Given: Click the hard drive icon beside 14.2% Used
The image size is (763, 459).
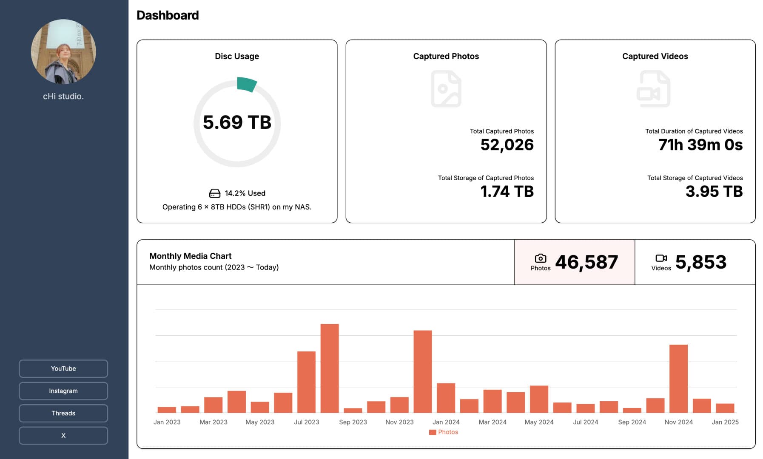Looking at the screenshot, I should 215,193.
